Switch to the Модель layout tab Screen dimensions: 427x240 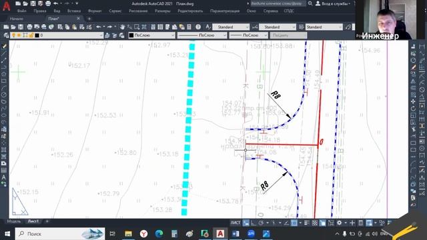pyautogui.click(x=13, y=221)
